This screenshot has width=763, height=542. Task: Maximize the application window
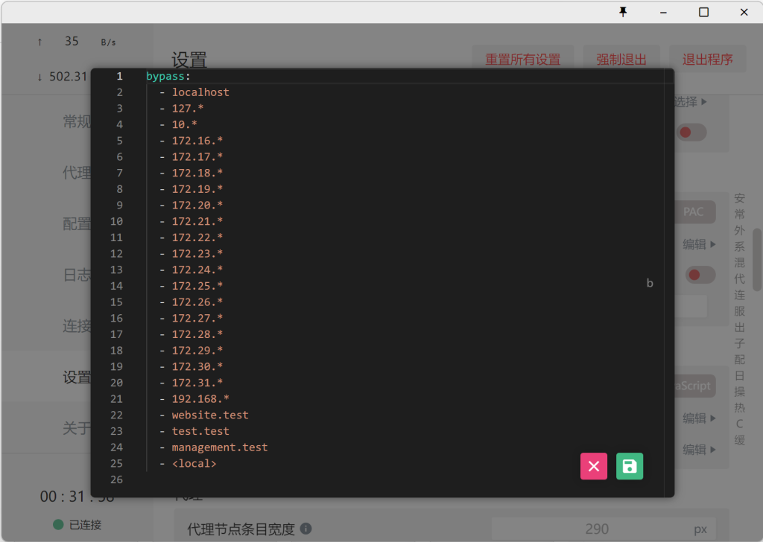(x=703, y=12)
